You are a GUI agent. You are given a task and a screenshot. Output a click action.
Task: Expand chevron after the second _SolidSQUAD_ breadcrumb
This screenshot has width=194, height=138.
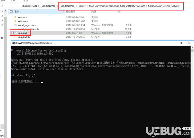click(77, 6)
